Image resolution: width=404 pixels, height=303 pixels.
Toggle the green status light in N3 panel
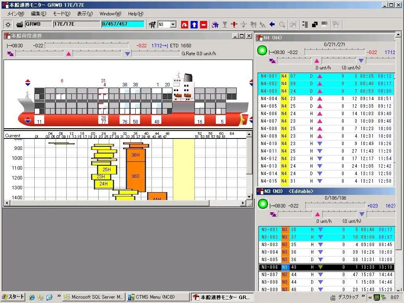pyautogui.click(x=262, y=204)
